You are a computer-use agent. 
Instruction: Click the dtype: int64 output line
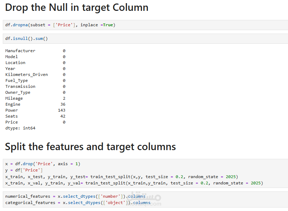click(20, 128)
